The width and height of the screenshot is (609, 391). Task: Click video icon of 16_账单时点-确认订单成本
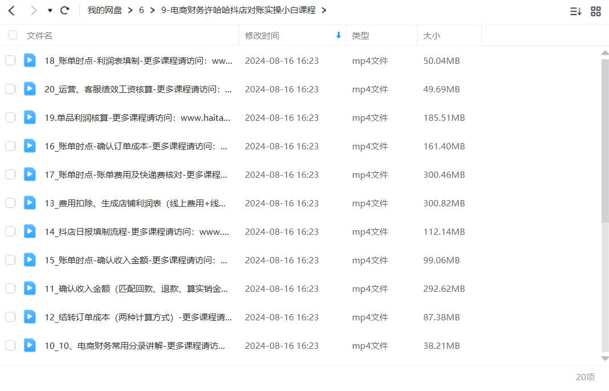[30, 146]
